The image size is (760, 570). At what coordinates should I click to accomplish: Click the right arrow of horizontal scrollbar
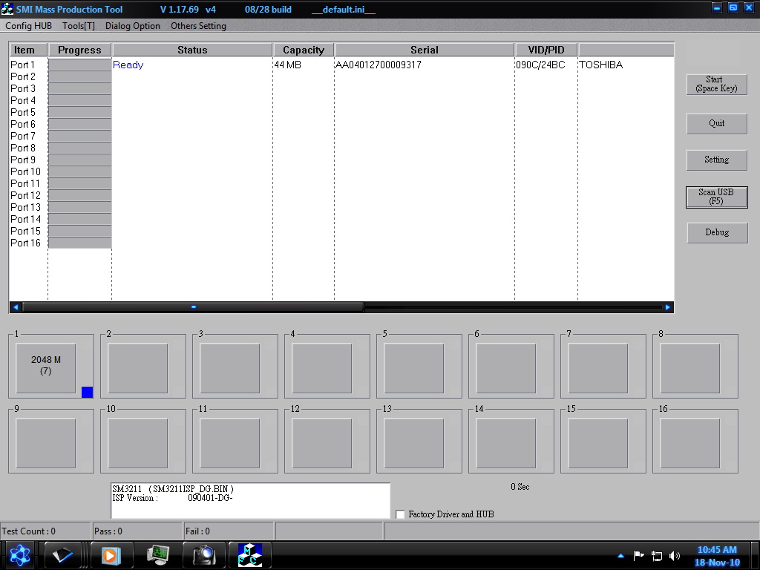click(668, 307)
